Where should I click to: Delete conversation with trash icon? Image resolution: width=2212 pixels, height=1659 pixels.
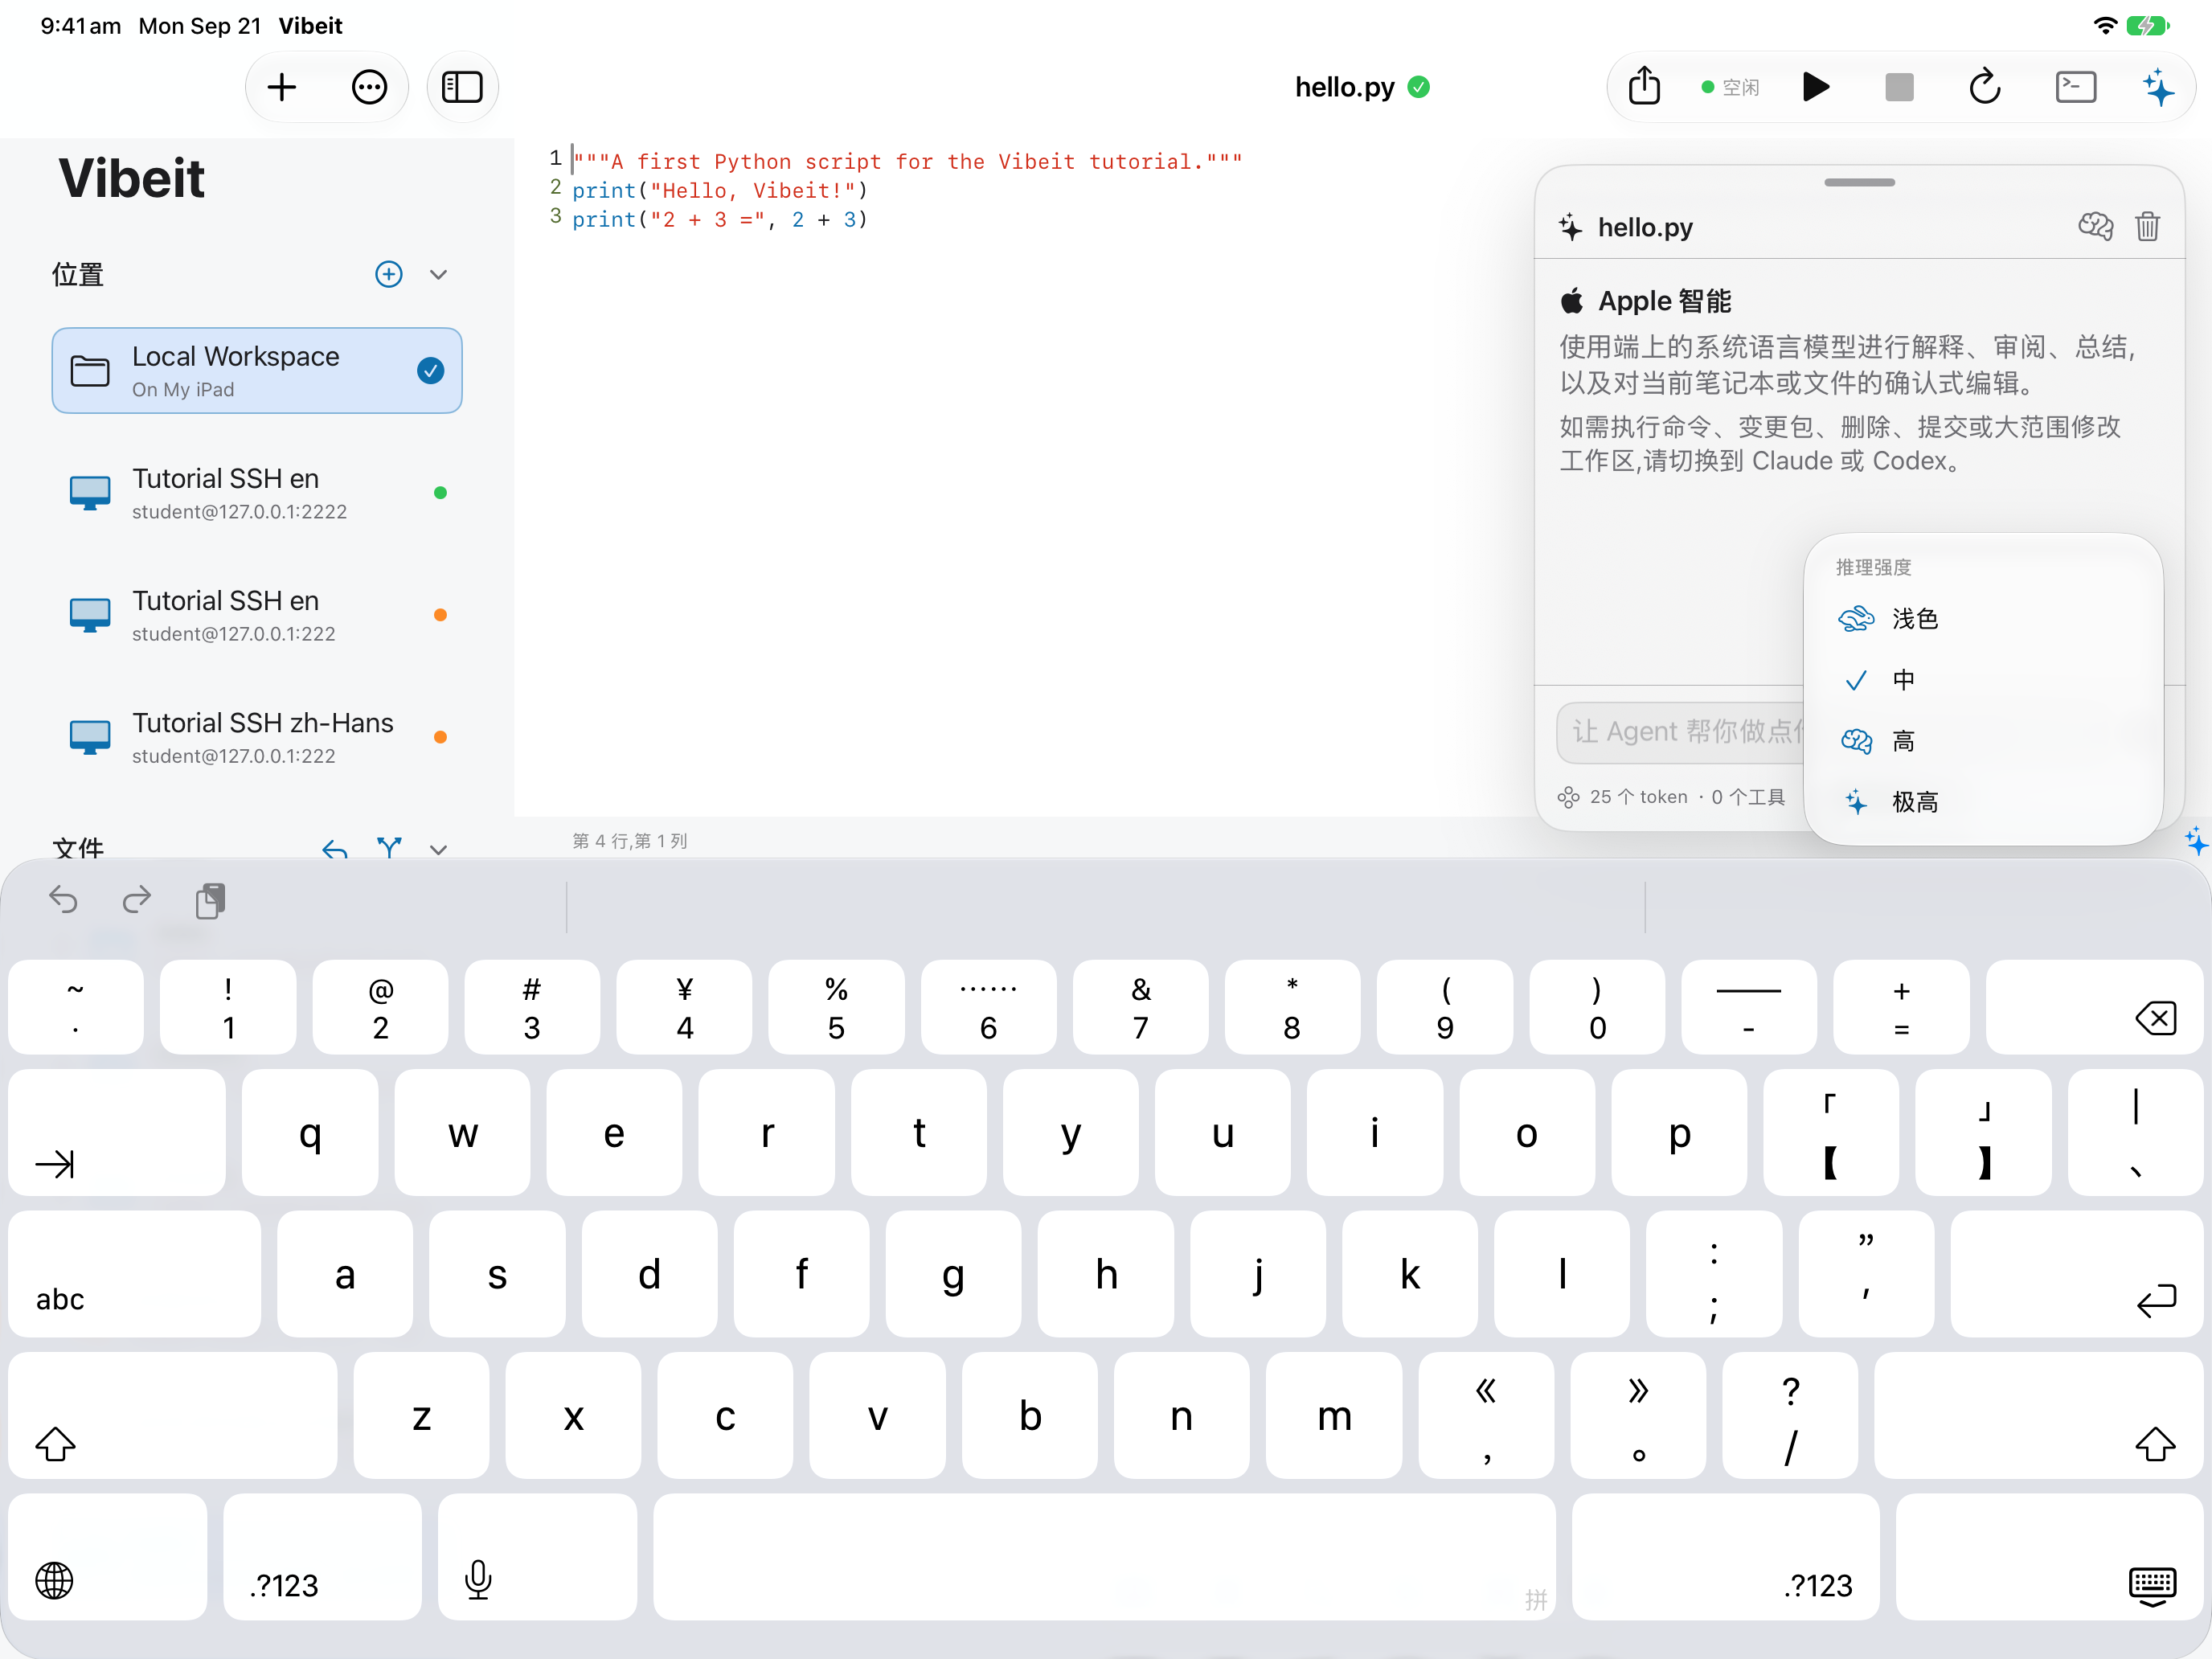pyautogui.click(x=2148, y=227)
